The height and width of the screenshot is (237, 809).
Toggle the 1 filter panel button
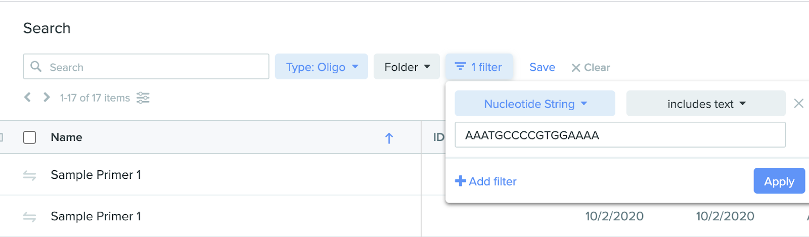coord(479,67)
